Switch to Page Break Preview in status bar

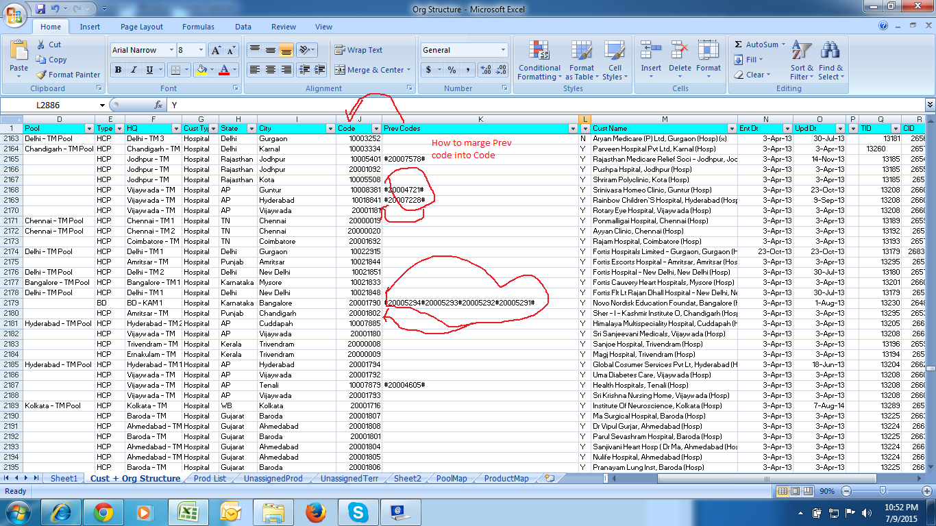(x=806, y=491)
